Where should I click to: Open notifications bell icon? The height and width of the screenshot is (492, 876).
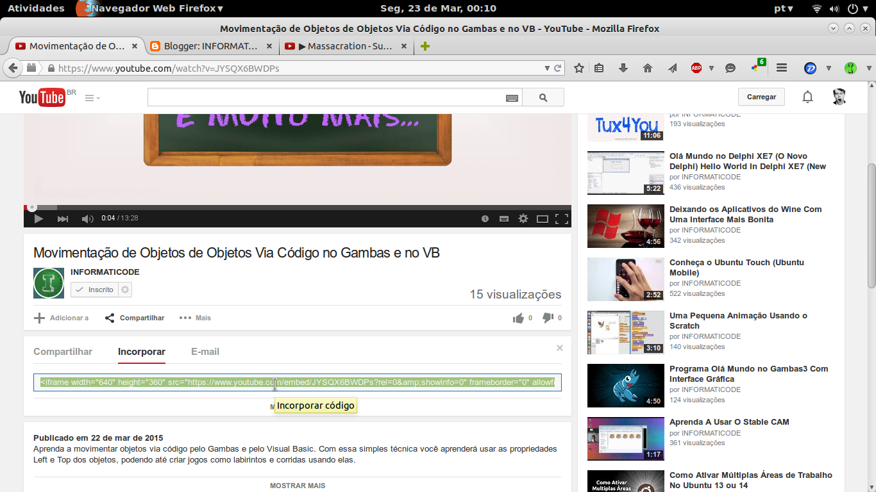pyautogui.click(x=808, y=97)
